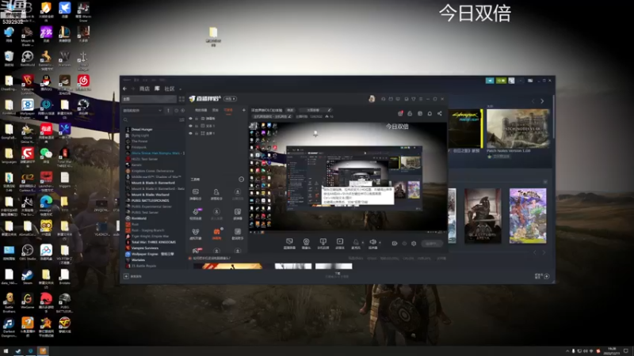Open the Steam account avatar in the title bar
This screenshot has width=634, height=356.
[x=511, y=81]
